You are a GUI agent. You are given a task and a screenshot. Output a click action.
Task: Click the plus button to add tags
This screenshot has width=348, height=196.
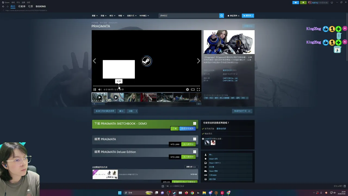coord(247,98)
